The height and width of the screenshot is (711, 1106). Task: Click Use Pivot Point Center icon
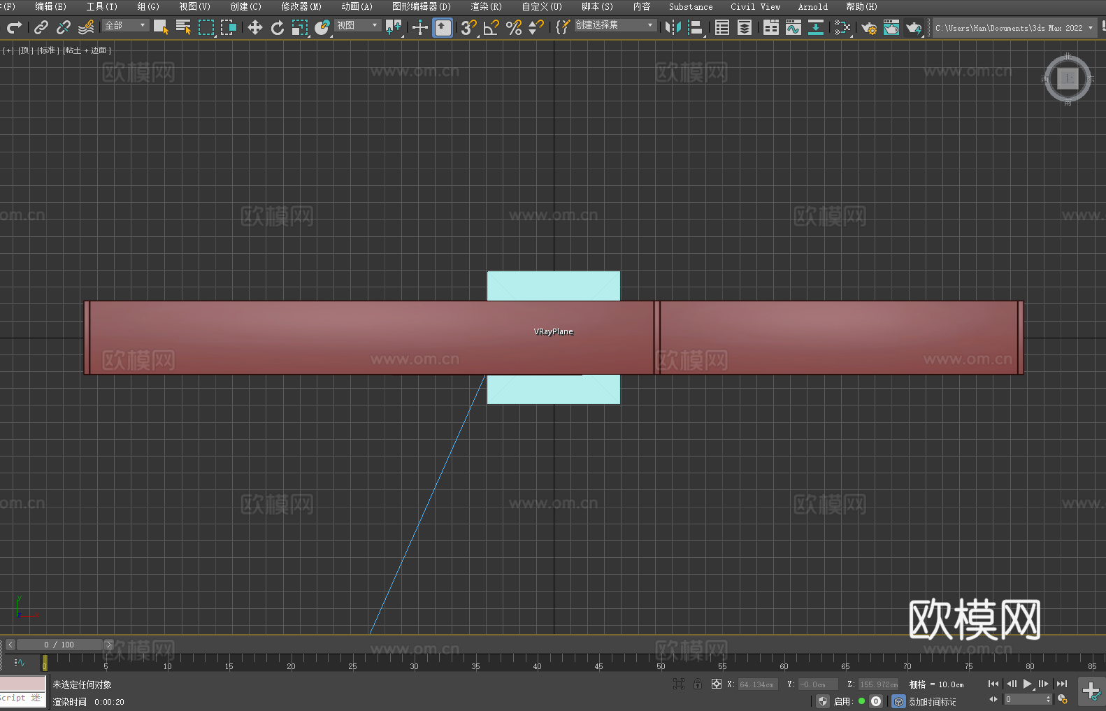point(394,27)
